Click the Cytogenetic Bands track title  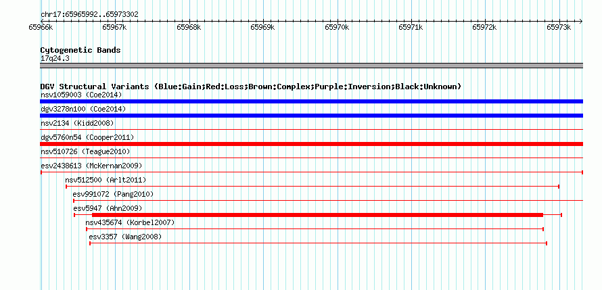pos(80,50)
